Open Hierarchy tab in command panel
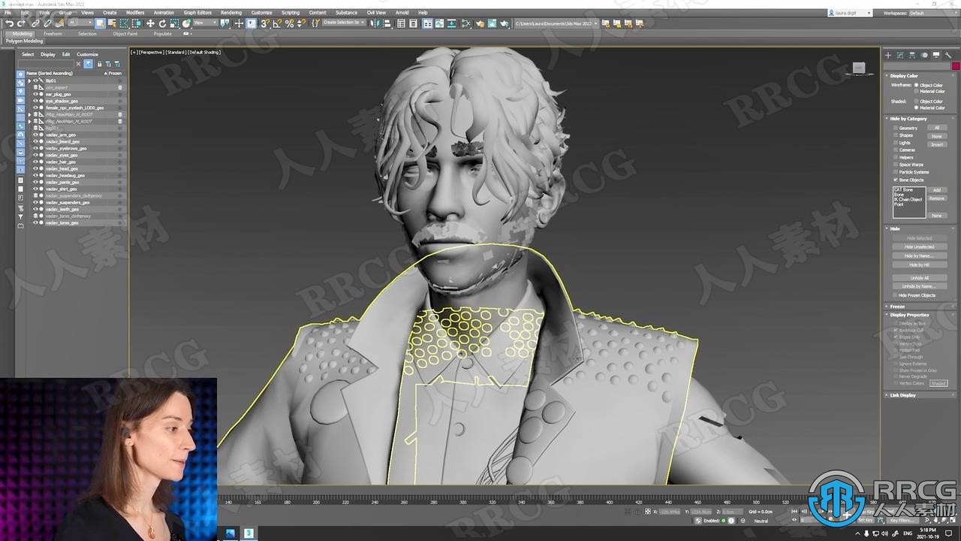The width and height of the screenshot is (961, 541). [x=911, y=55]
